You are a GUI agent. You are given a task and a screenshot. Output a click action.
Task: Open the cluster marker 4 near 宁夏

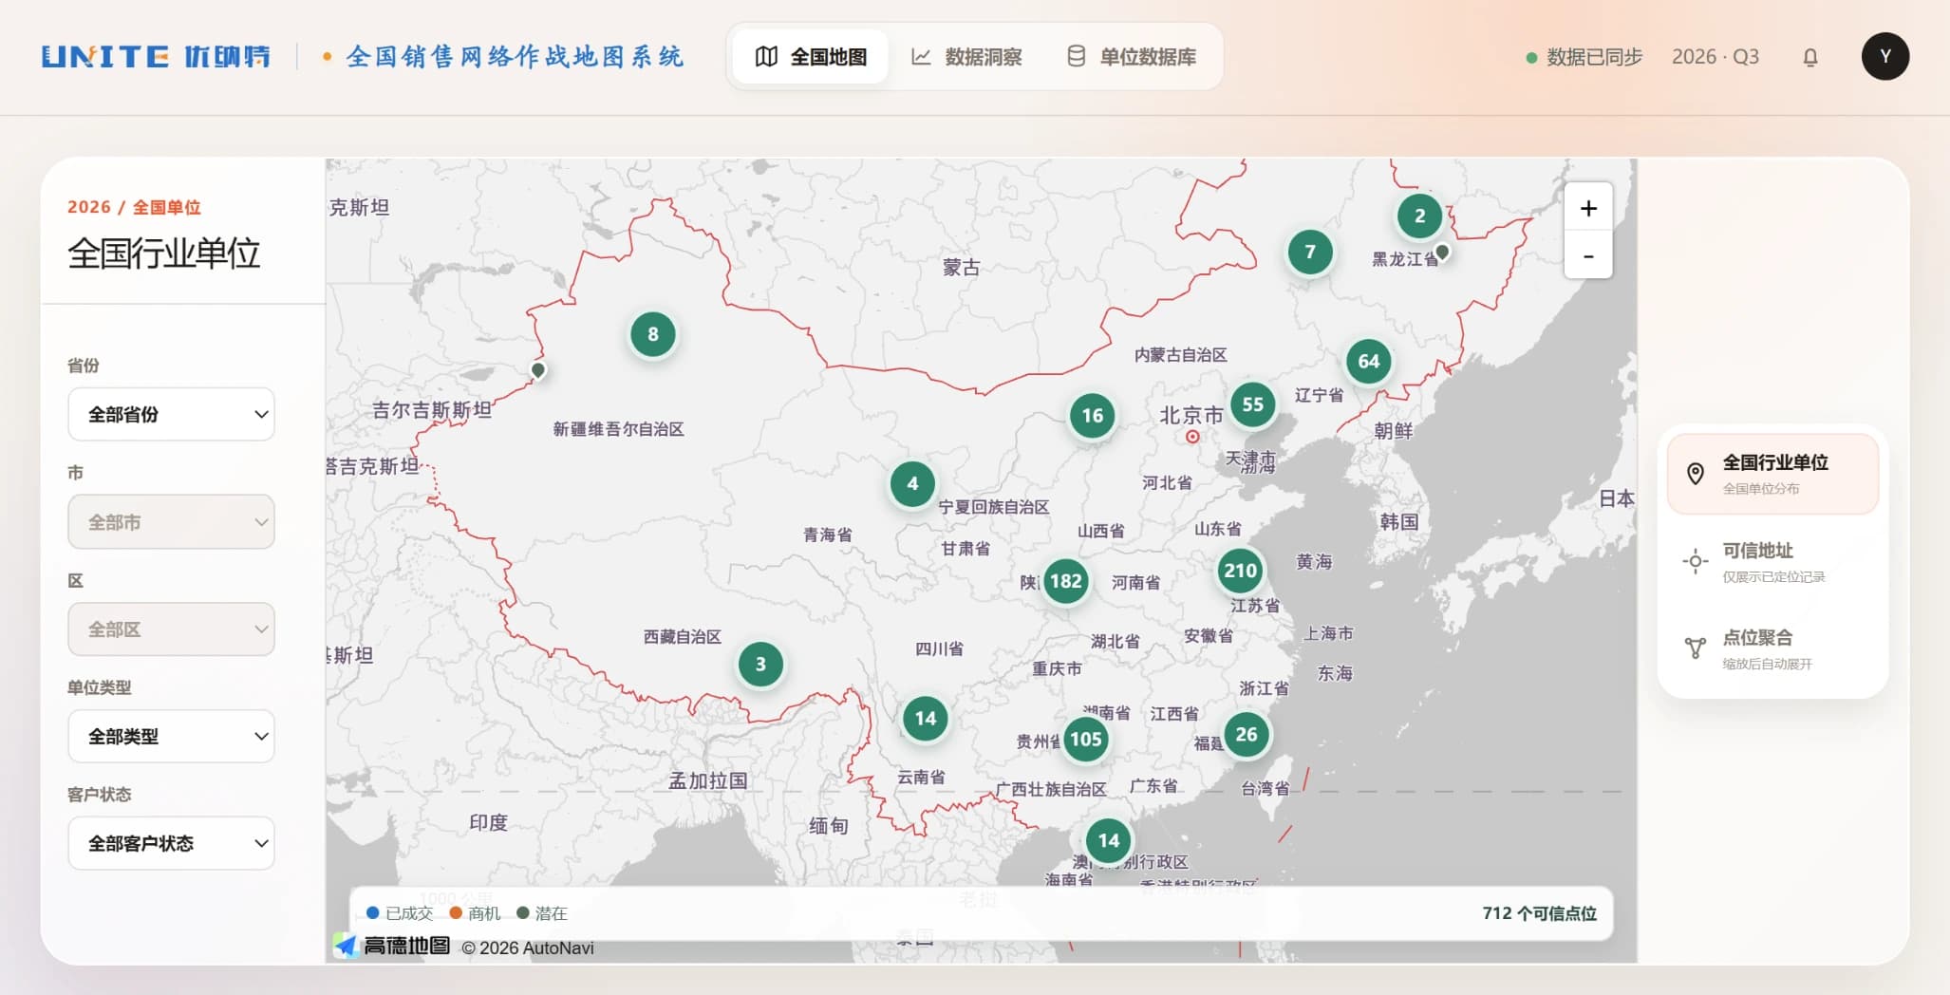click(911, 483)
